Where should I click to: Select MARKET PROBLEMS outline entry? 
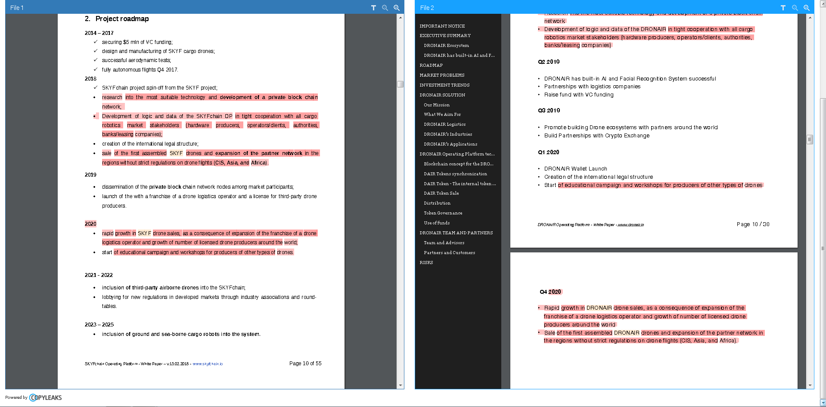tap(442, 75)
